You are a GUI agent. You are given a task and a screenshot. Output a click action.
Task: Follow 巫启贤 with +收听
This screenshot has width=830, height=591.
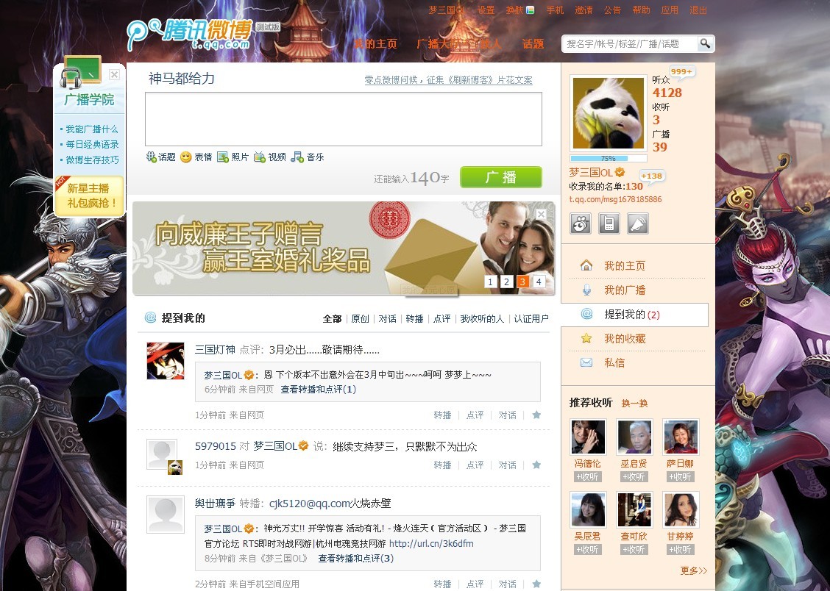click(634, 477)
